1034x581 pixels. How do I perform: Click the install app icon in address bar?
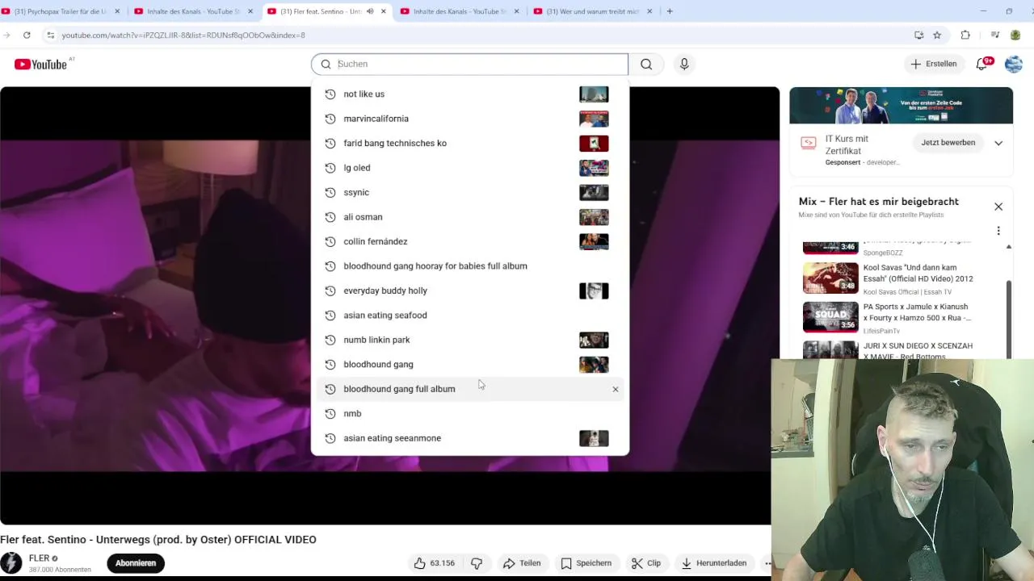click(x=918, y=35)
